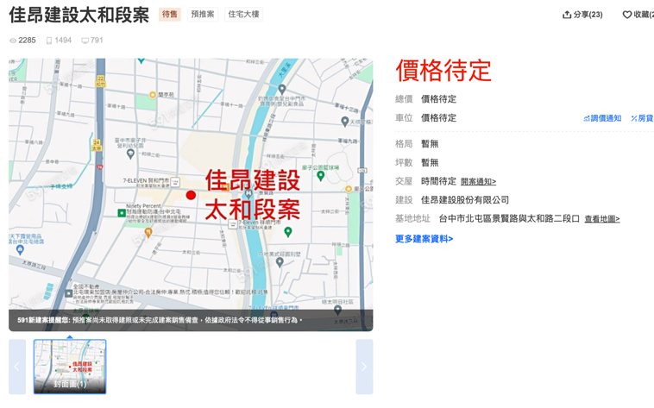This screenshot has height=408, width=654.
Task: Open 更多建案資料 link
Action: coord(424,239)
